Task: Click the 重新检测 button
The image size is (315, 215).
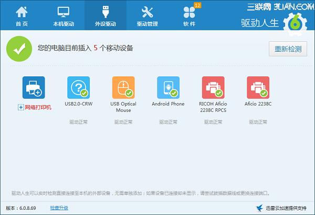Action: click(288, 49)
